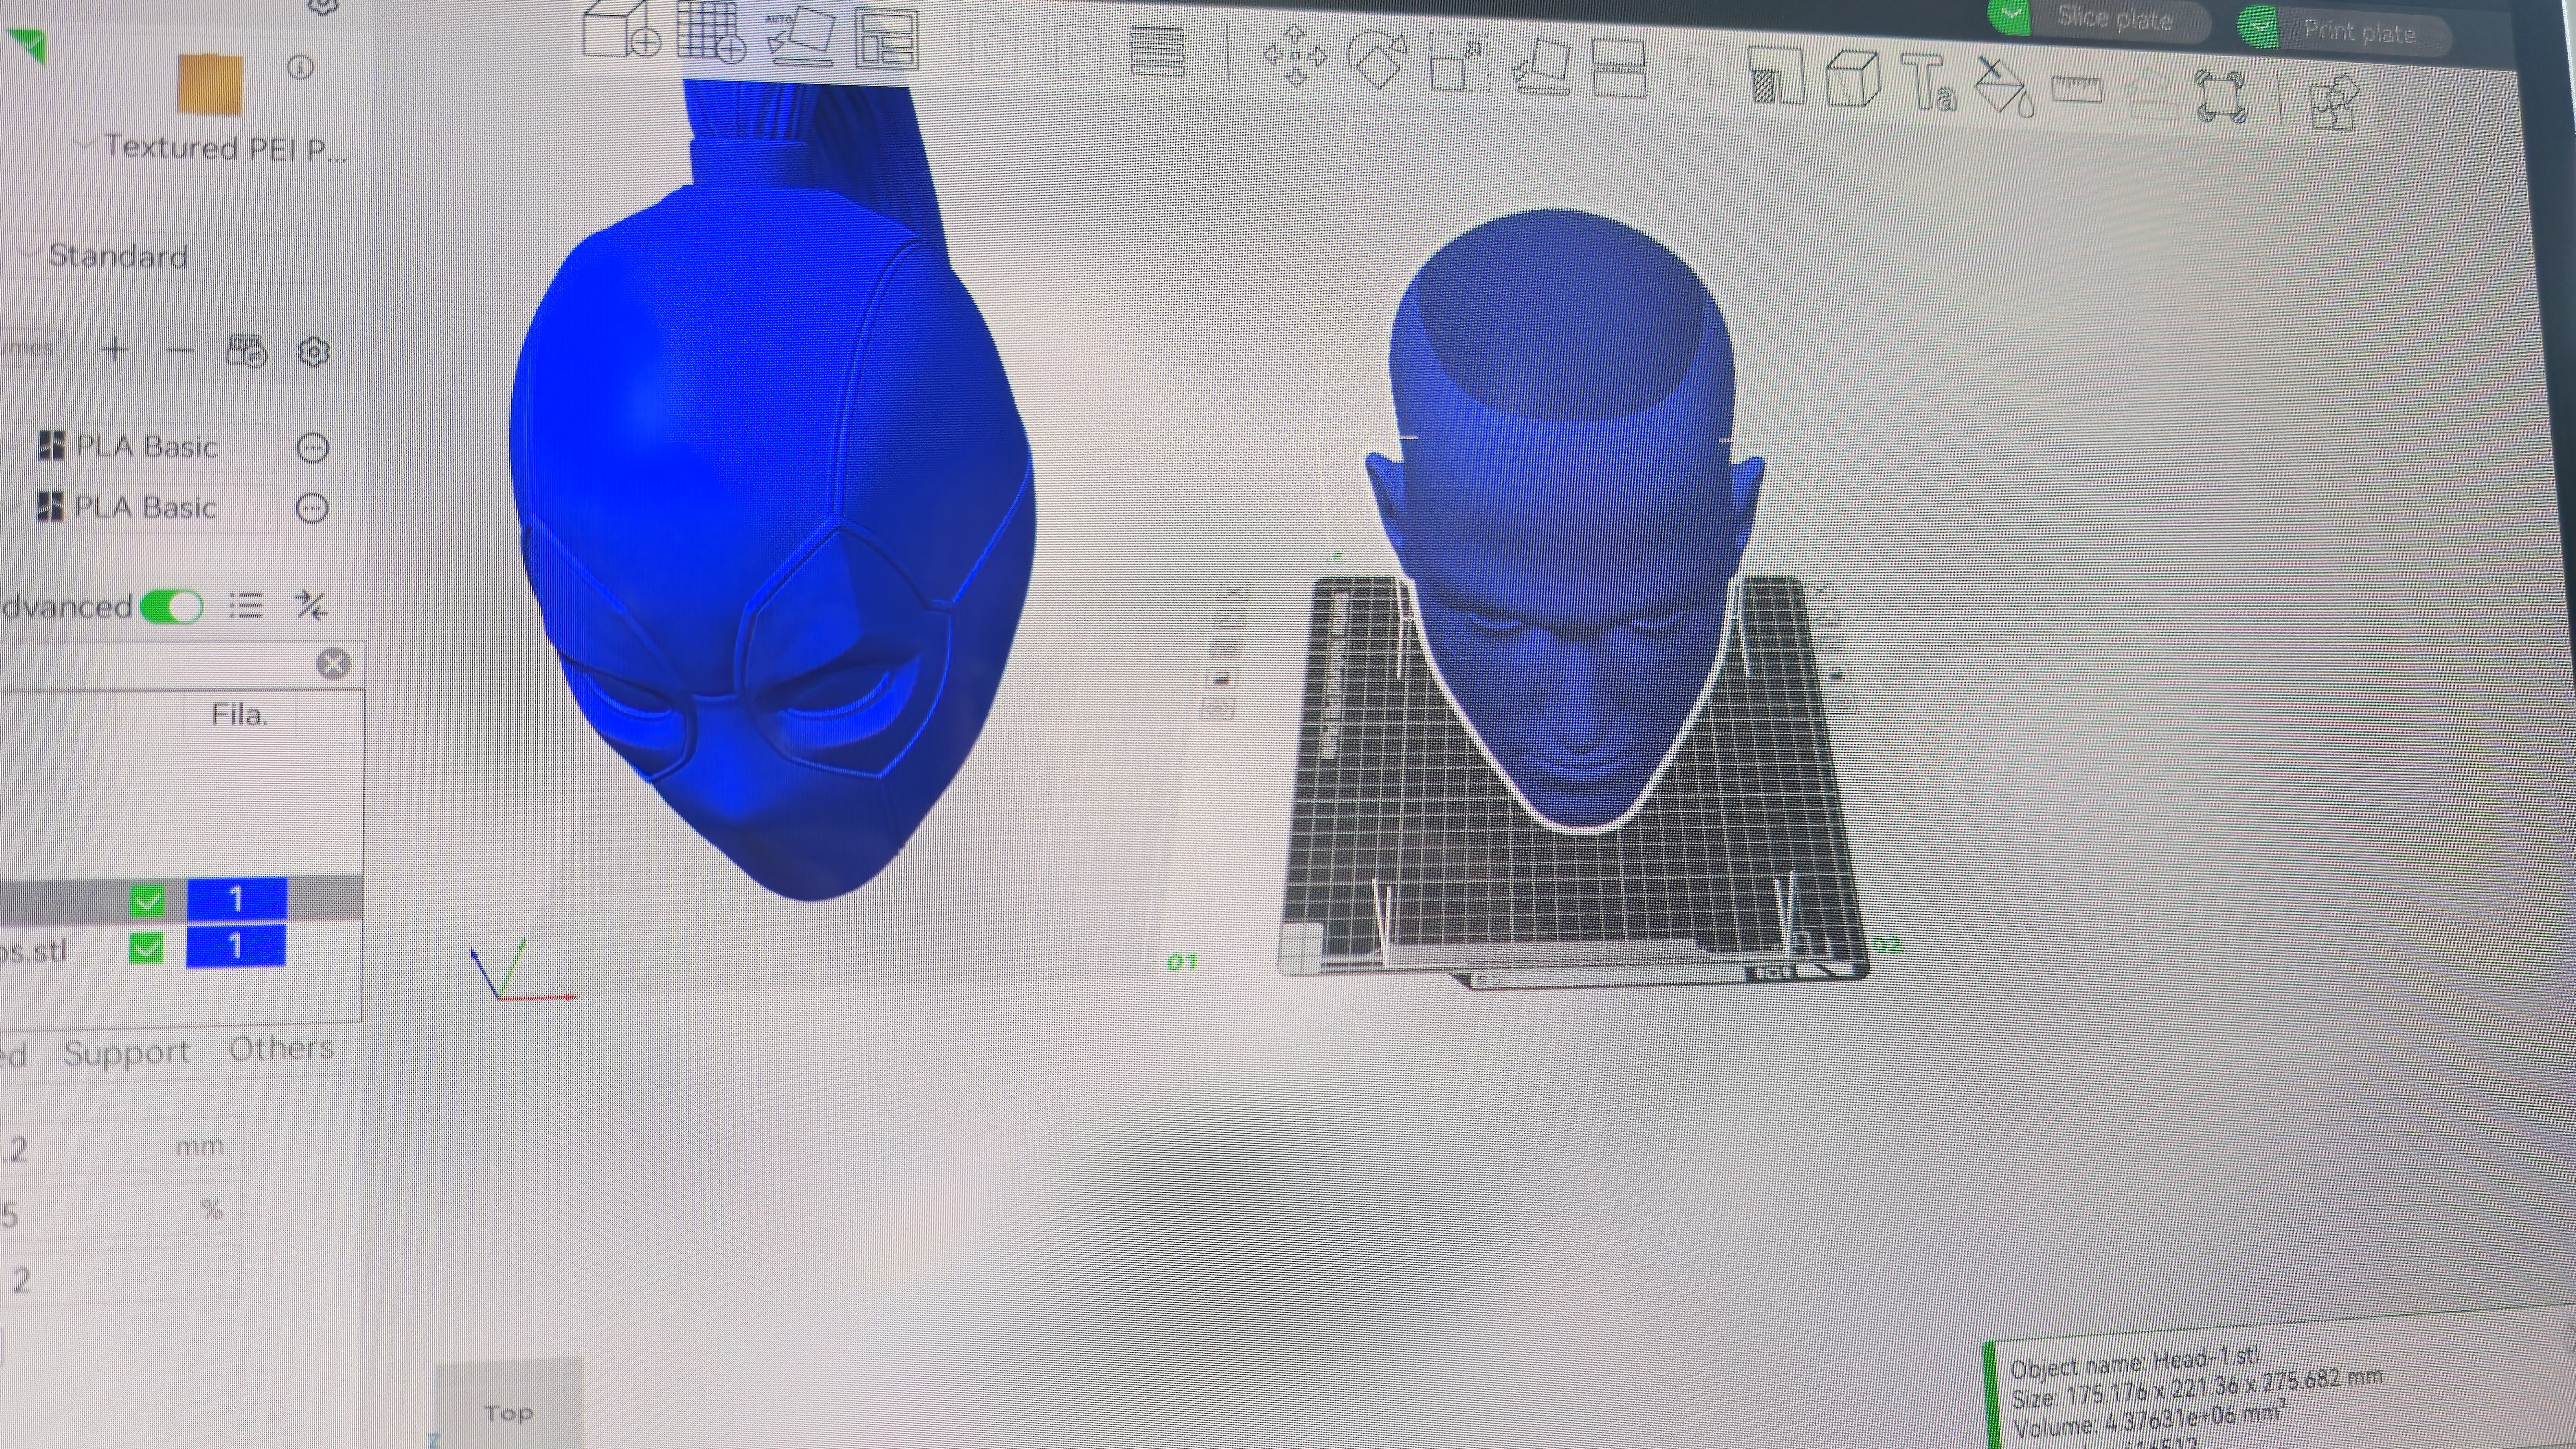The width and height of the screenshot is (2576, 1449).
Task: Click the Print plate button
Action: point(2360,32)
